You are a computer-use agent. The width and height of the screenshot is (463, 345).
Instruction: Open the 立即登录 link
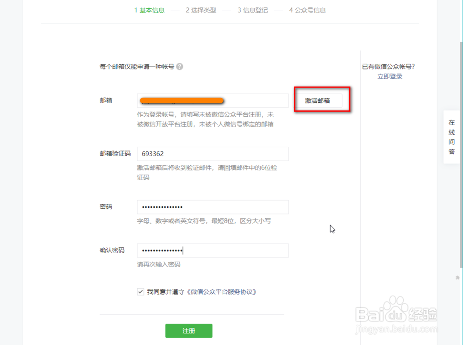[390, 76]
